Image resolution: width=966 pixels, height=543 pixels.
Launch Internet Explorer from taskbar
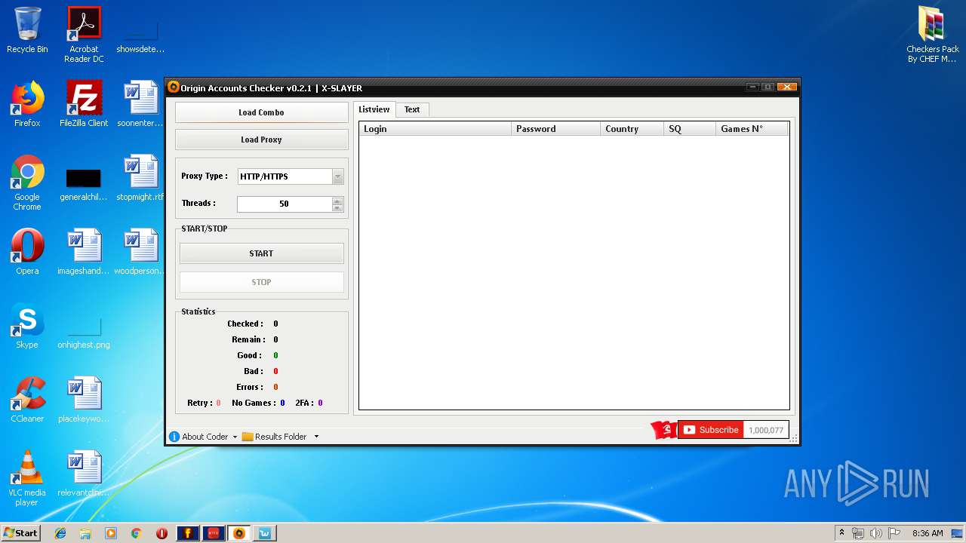click(60, 533)
